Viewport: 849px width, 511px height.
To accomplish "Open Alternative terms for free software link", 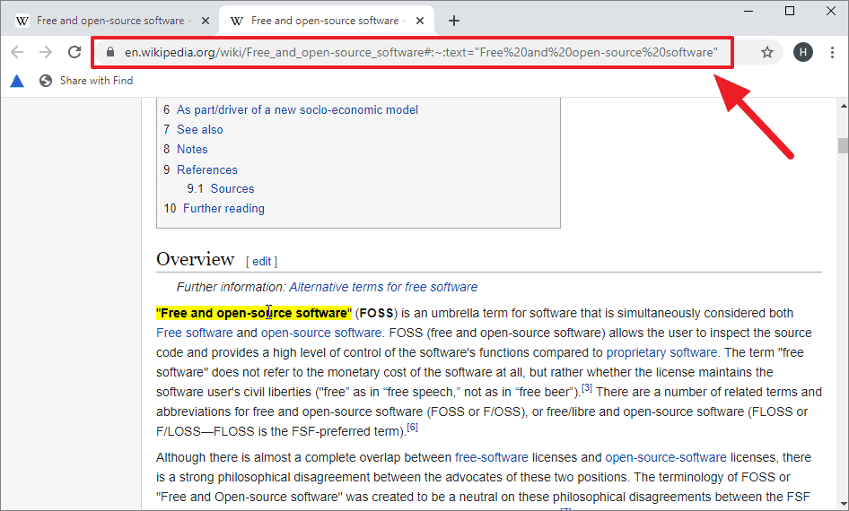I will [383, 287].
